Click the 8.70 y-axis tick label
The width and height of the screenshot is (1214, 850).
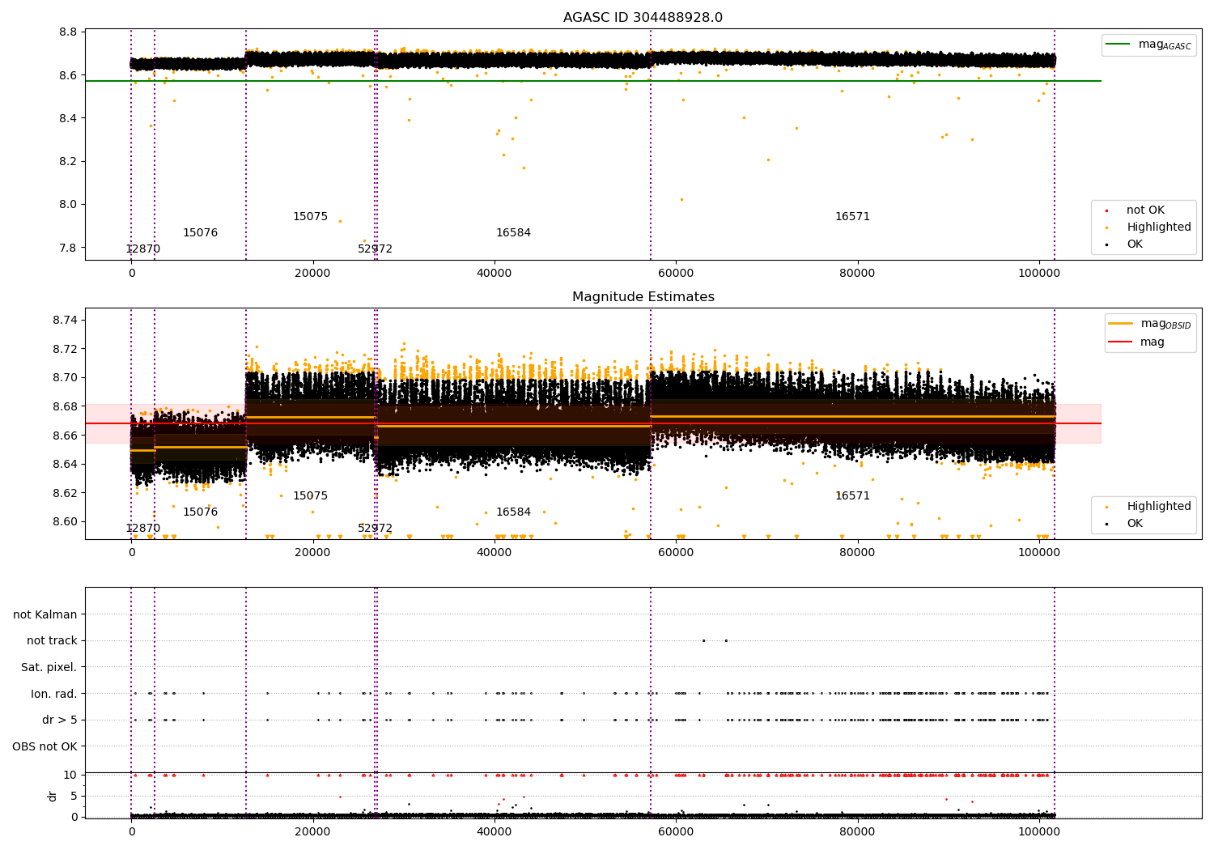click(65, 377)
